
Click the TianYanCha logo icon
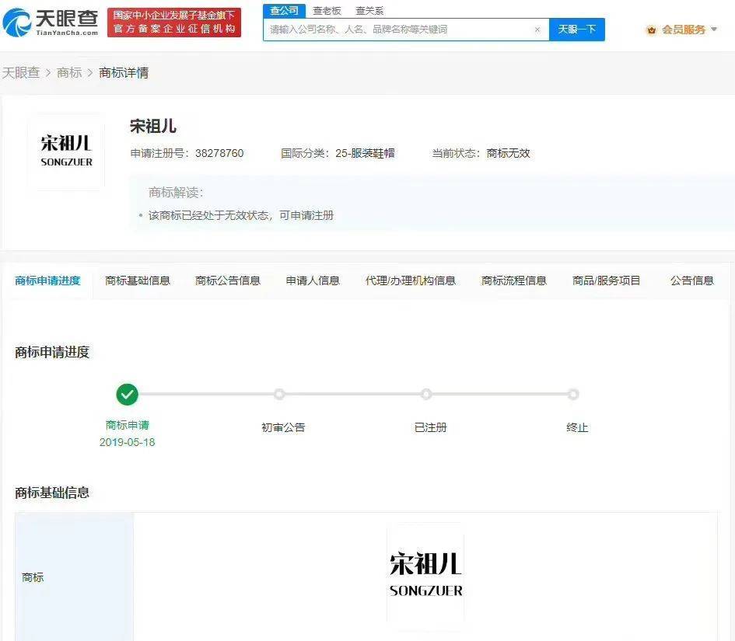click(x=17, y=23)
